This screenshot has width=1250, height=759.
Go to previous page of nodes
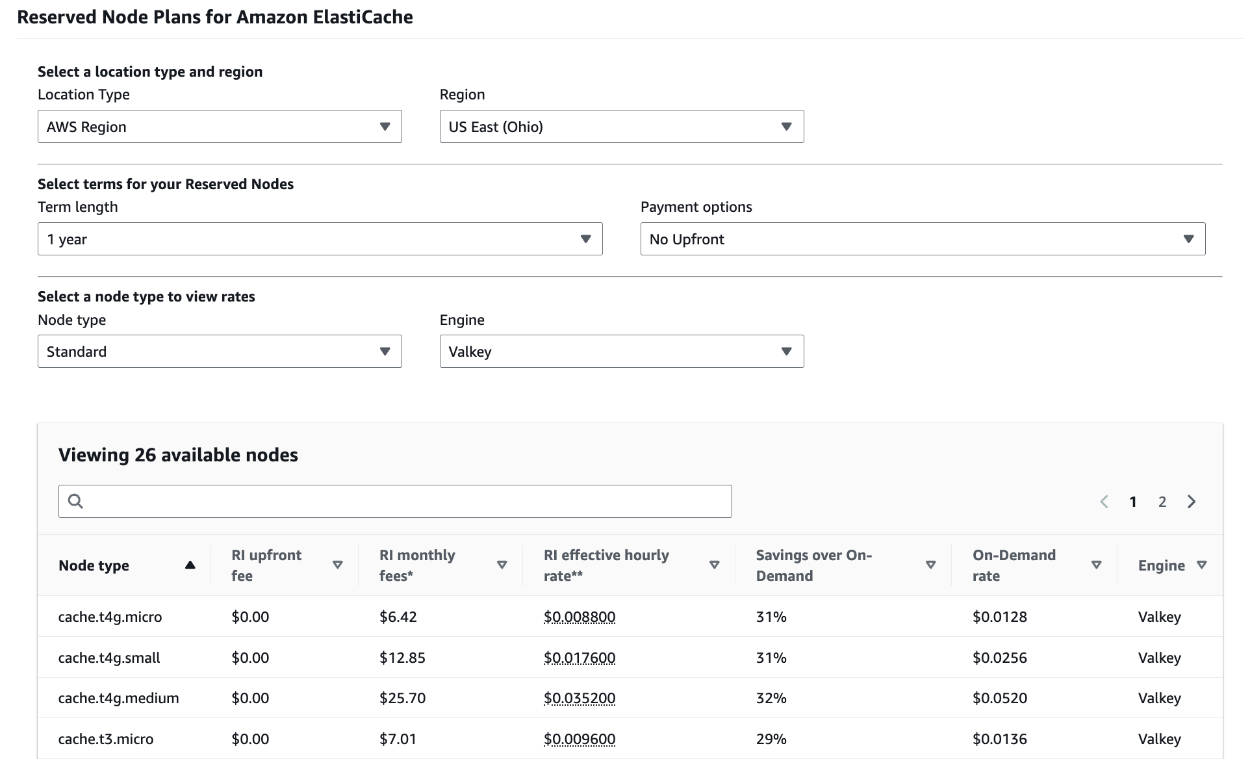tap(1104, 502)
